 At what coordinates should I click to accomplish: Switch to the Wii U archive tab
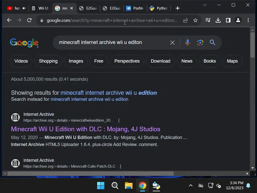pyautogui.click(x=40, y=8)
